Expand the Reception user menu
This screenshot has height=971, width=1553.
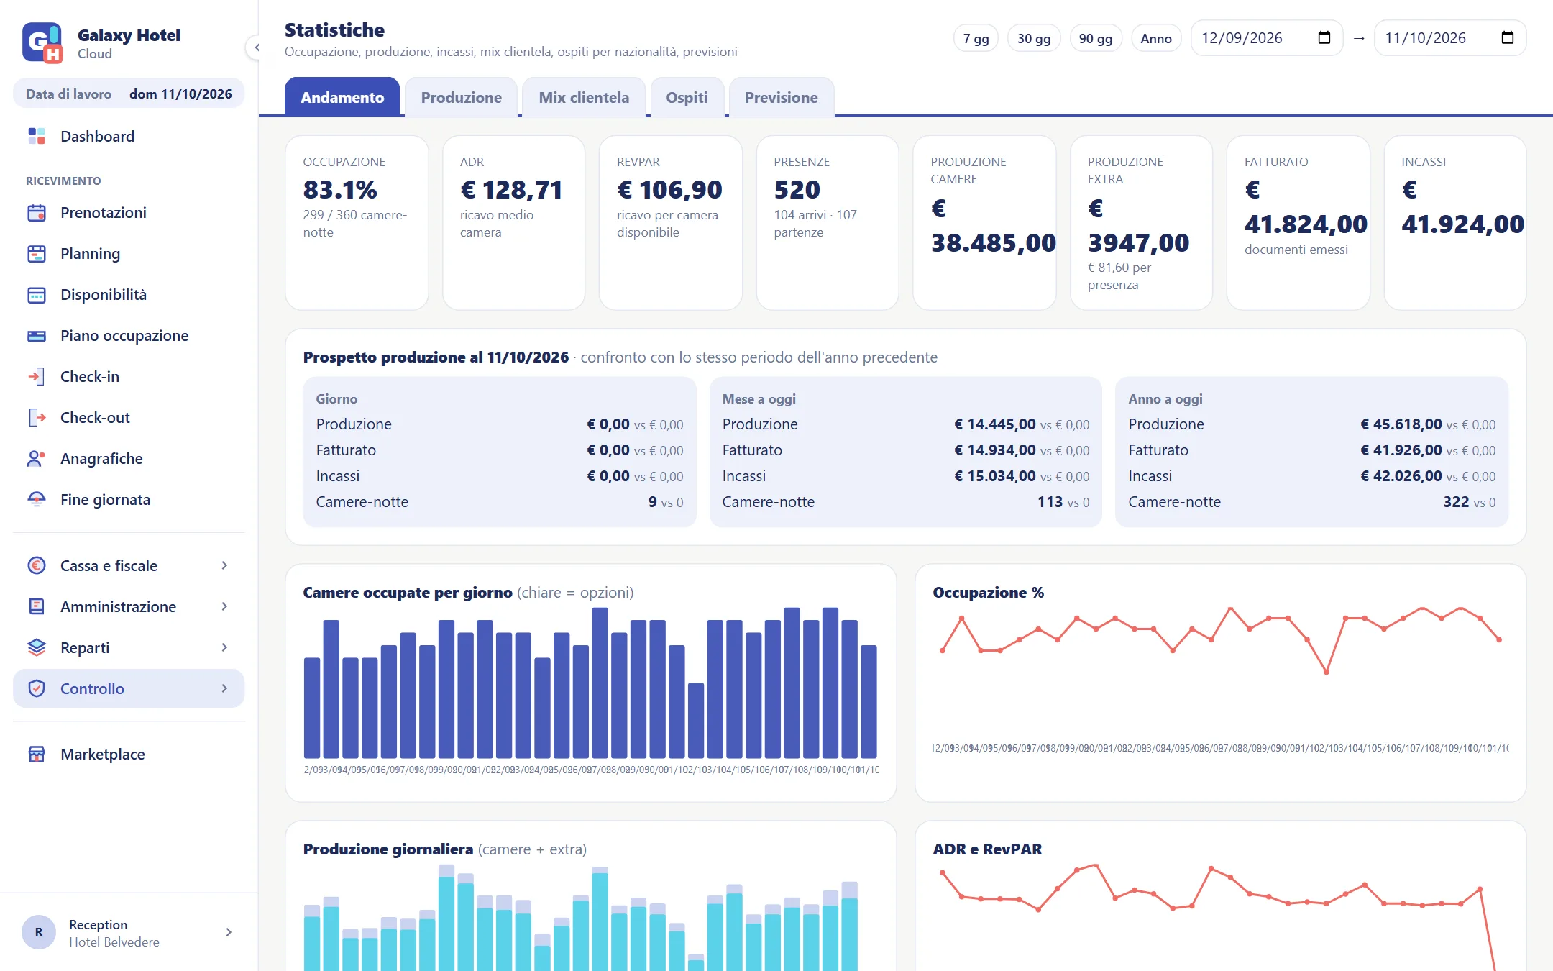pyautogui.click(x=129, y=932)
